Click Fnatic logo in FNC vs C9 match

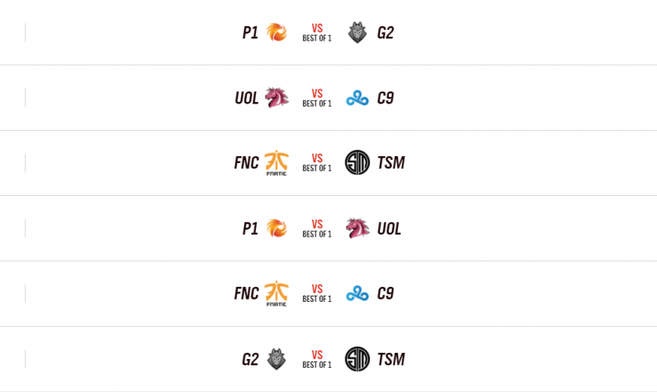(x=276, y=293)
